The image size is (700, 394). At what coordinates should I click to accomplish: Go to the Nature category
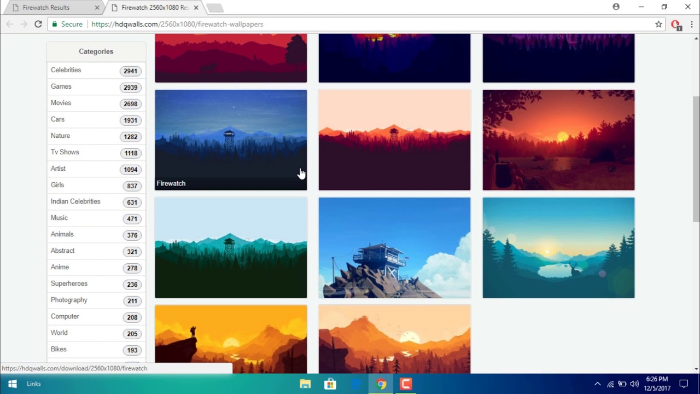(x=60, y=136)
